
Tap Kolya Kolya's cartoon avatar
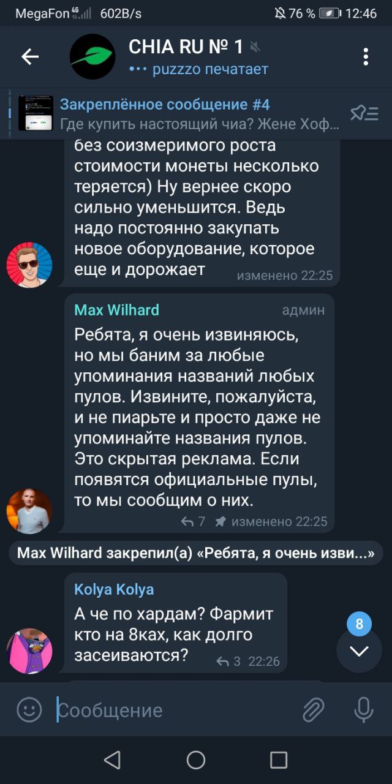pyautogui.click(x=29, y=650)
